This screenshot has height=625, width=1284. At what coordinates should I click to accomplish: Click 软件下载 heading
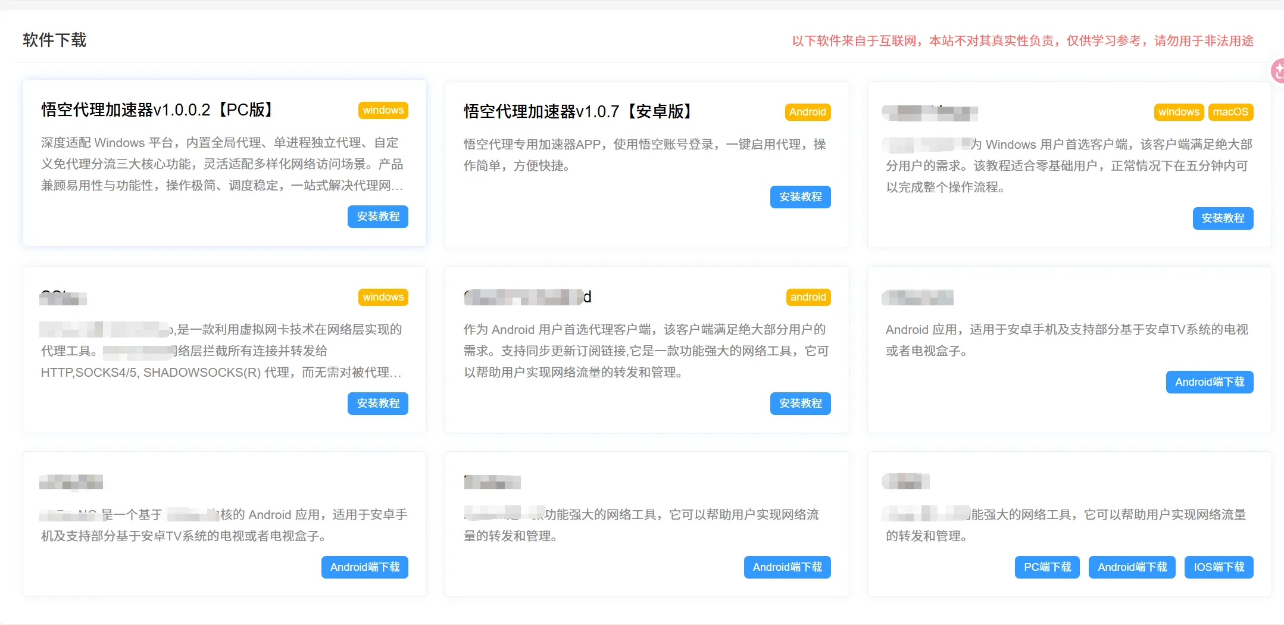(x=55, y=40)
